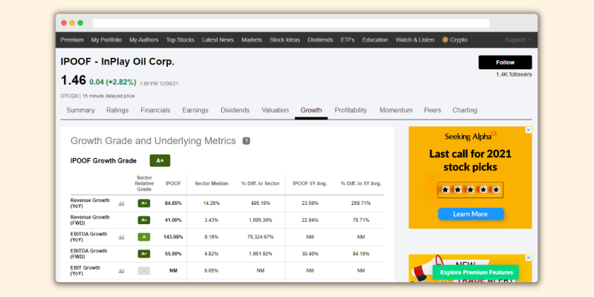Open My Portfolio in the top navigation
The height and width of the screenshot is (297, 594).
(106, 40)
